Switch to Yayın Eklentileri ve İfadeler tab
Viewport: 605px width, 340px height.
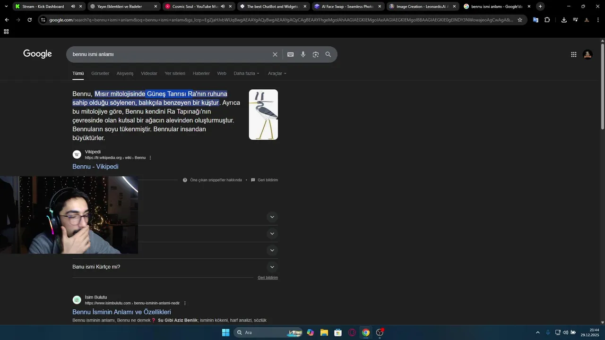(x=123, y=7)
